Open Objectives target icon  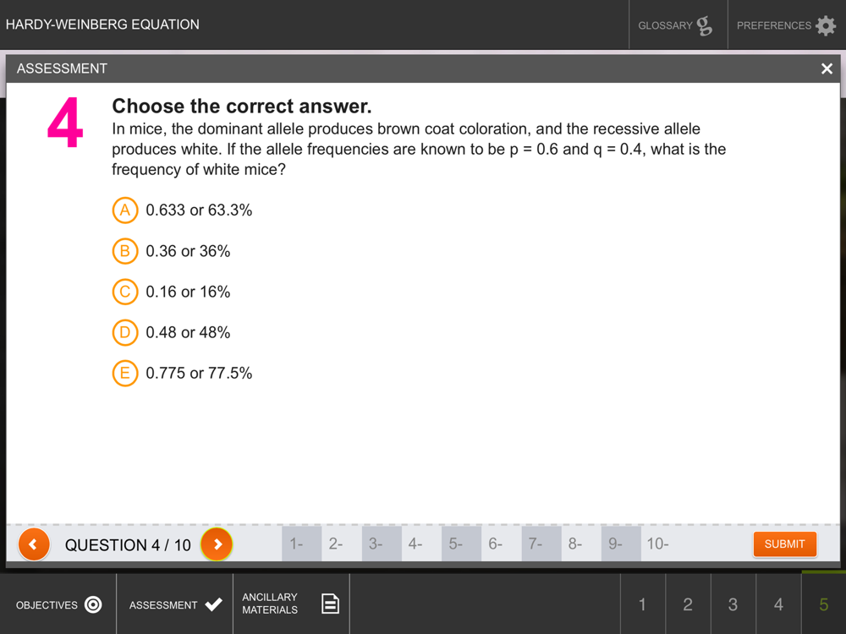click(x=93, y=604)
